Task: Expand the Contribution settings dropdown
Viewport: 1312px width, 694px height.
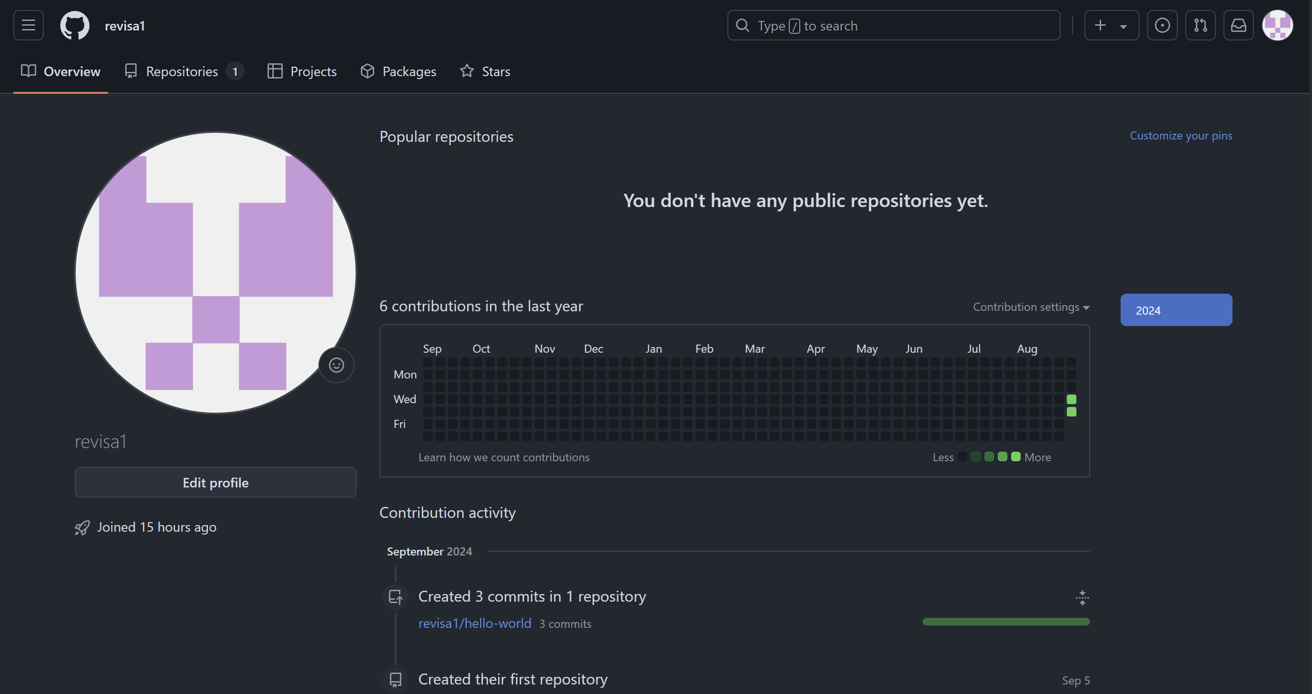Action: pos(1031,307)
